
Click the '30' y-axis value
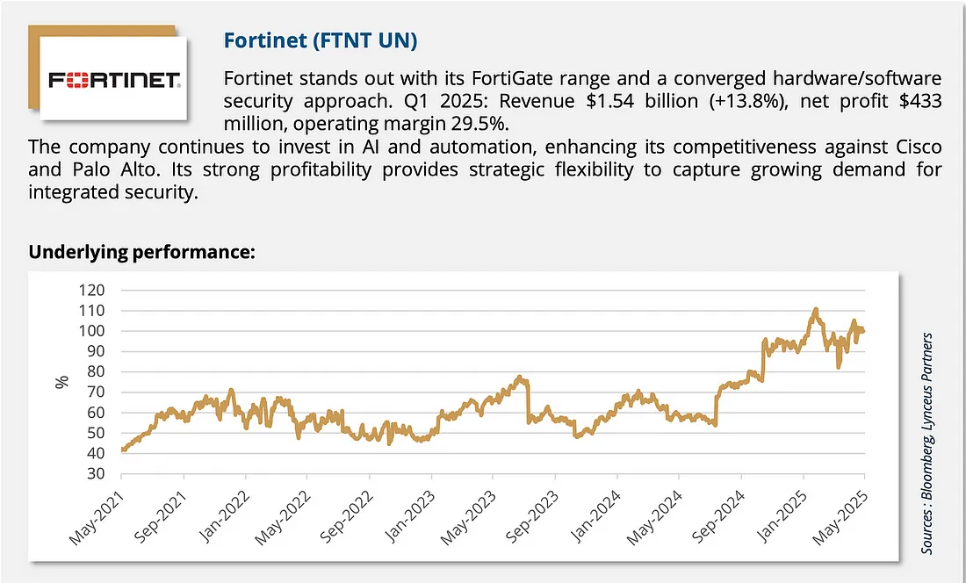[x=96, y=474]
